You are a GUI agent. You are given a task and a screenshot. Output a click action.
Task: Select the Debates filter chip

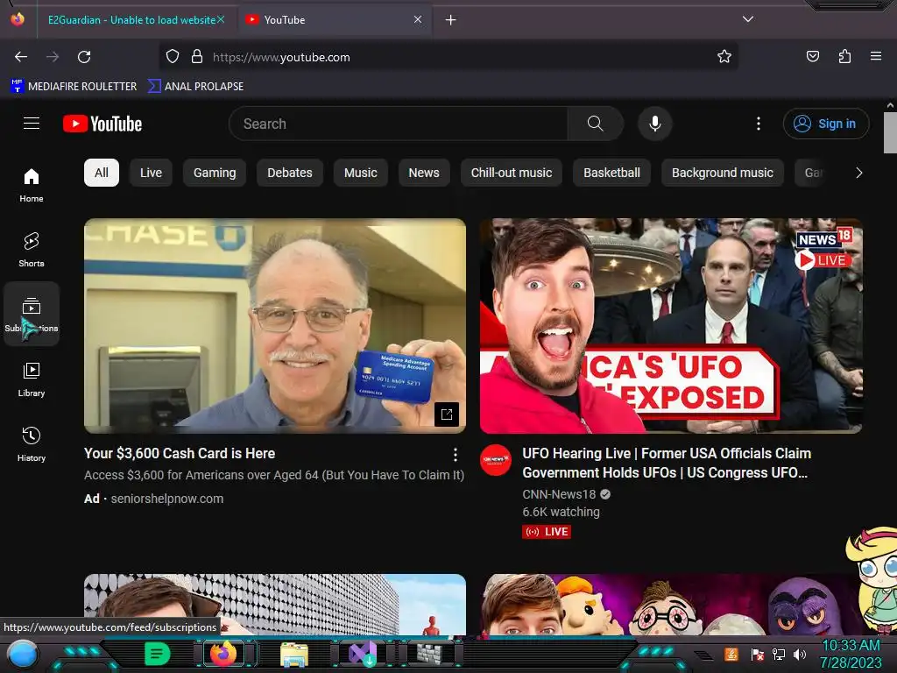tap(289, 173)
